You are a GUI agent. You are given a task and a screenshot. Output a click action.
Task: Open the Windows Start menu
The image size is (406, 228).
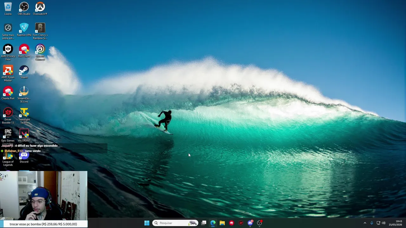(x=147, y=223)
